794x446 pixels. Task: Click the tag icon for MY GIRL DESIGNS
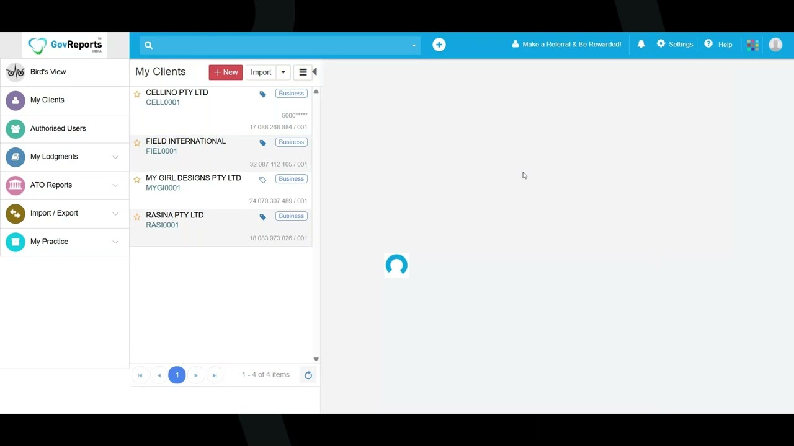262,180
